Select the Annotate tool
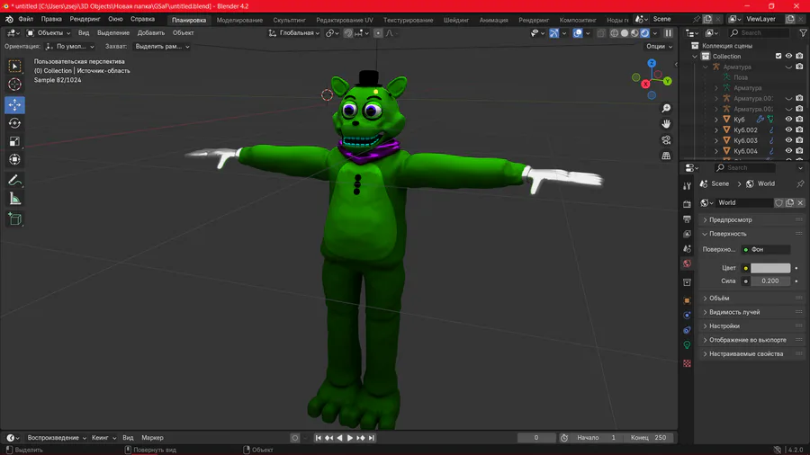The image size is (810, 455). tap(14, 181)
